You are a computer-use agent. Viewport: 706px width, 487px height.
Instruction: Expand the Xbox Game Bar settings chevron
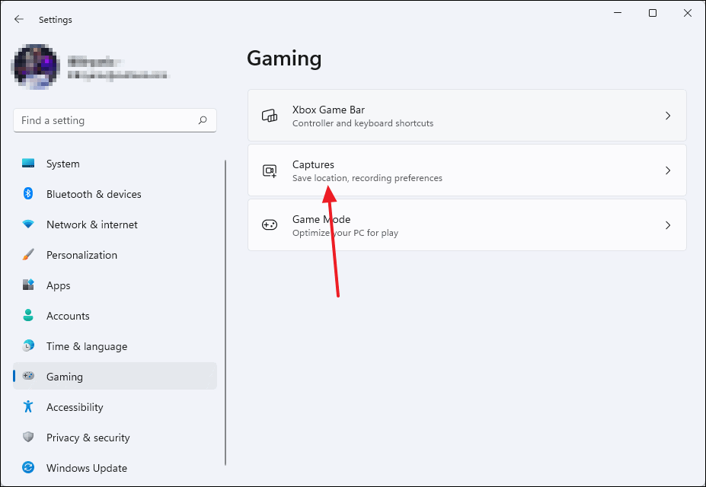pos(668,115)
